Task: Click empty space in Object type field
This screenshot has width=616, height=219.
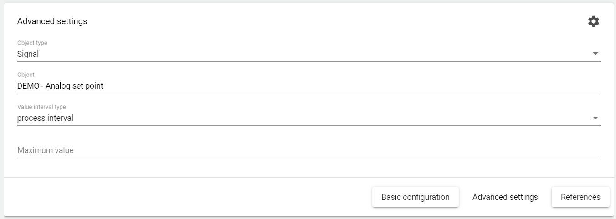Action: (319, 54)
